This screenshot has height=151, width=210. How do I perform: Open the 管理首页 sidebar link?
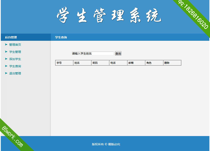[15, 45]
